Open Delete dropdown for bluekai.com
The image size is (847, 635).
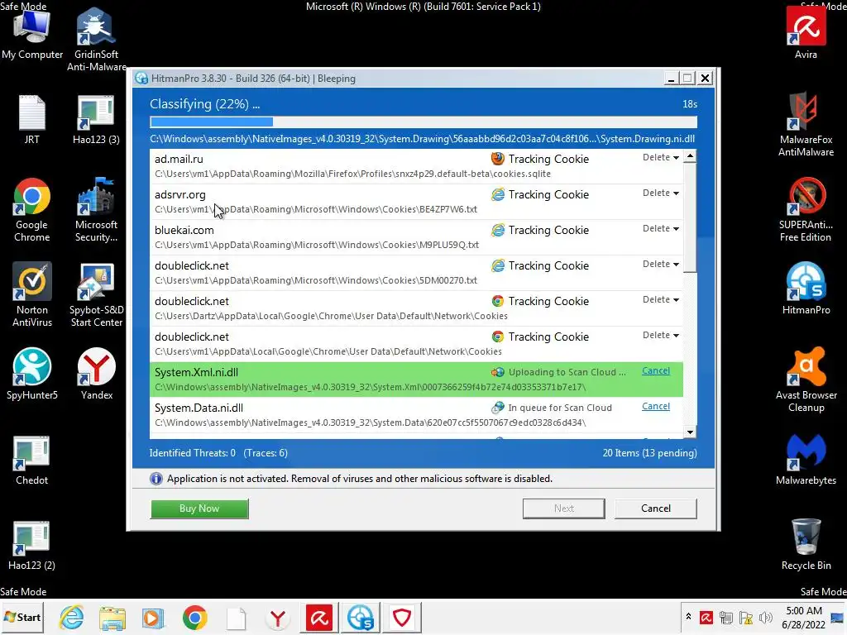(x=661, y=228)
